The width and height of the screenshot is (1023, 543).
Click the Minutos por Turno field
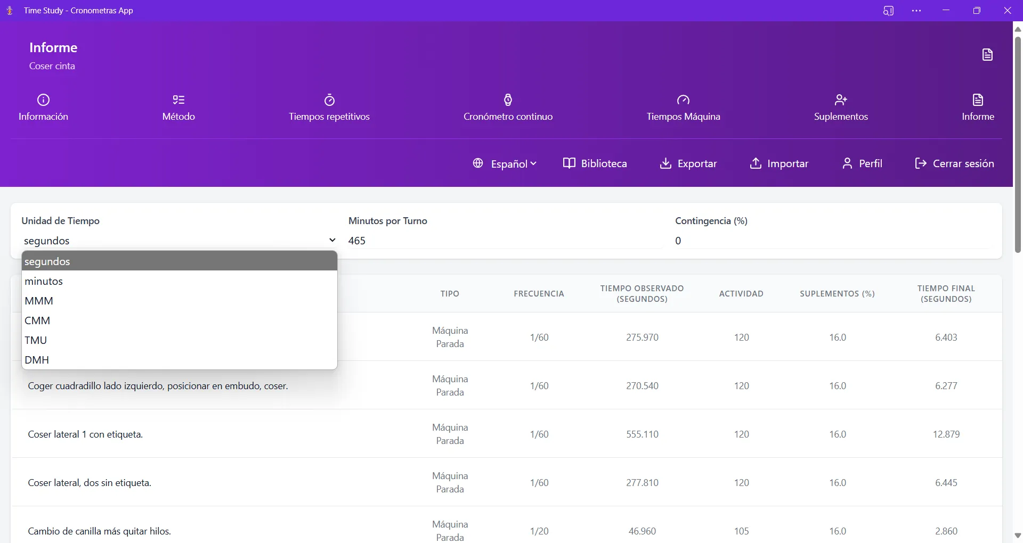(x=505, y=241)
